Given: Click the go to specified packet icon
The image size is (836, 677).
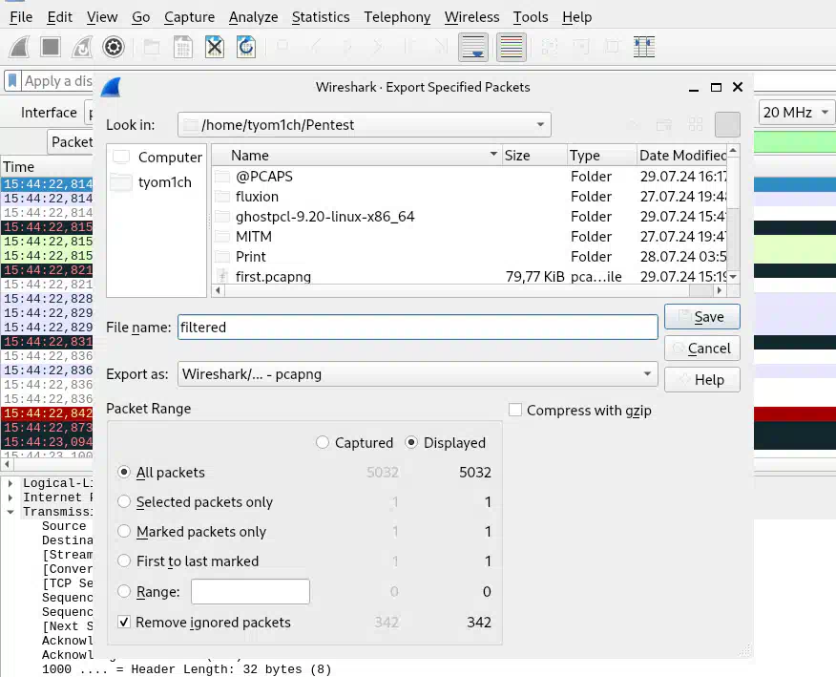Looking at the screenshot, I should coord(378,47).
